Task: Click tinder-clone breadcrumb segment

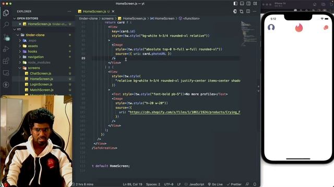Action: coord(88,19)
